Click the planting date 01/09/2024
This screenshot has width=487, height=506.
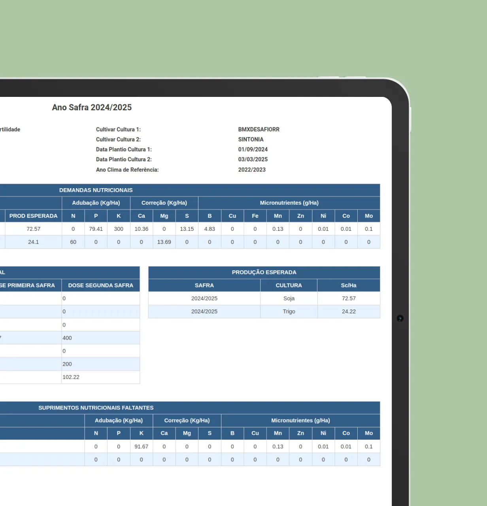point(253,149)
